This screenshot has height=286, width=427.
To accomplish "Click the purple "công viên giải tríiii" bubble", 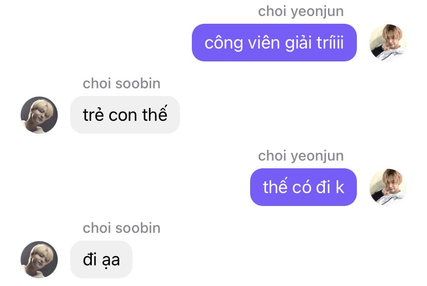I will 274,42.
